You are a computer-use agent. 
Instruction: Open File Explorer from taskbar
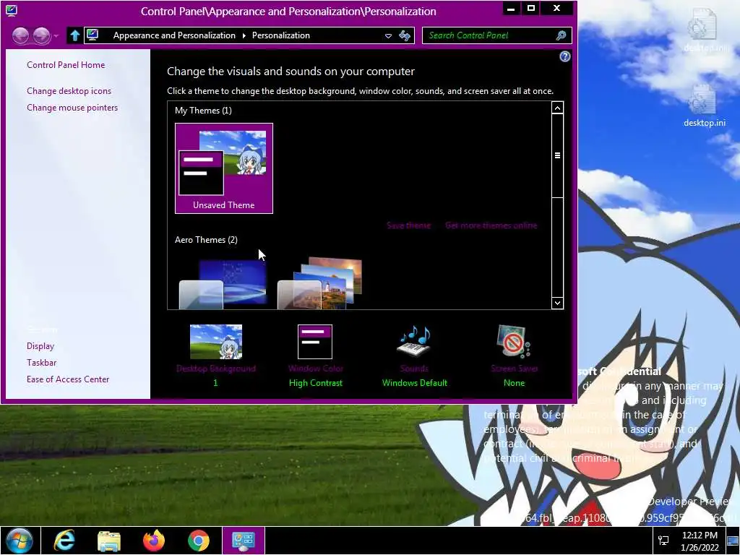pyautogui.click(x=109, y=541)
